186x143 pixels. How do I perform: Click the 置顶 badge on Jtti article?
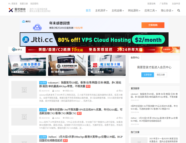pyautogui.click(x=79, y=113)
